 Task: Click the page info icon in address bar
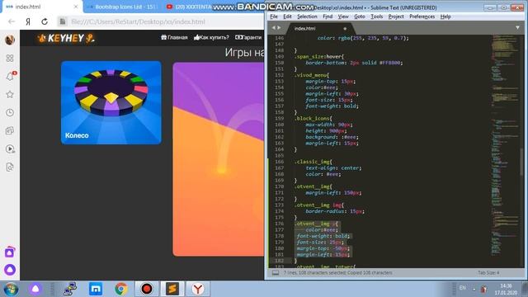(63, 21)
